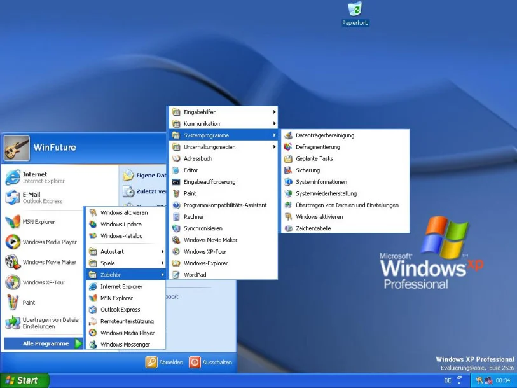517x388 pixels.
Task: Click the Rechner calculator icon
Action: point(176,217)
